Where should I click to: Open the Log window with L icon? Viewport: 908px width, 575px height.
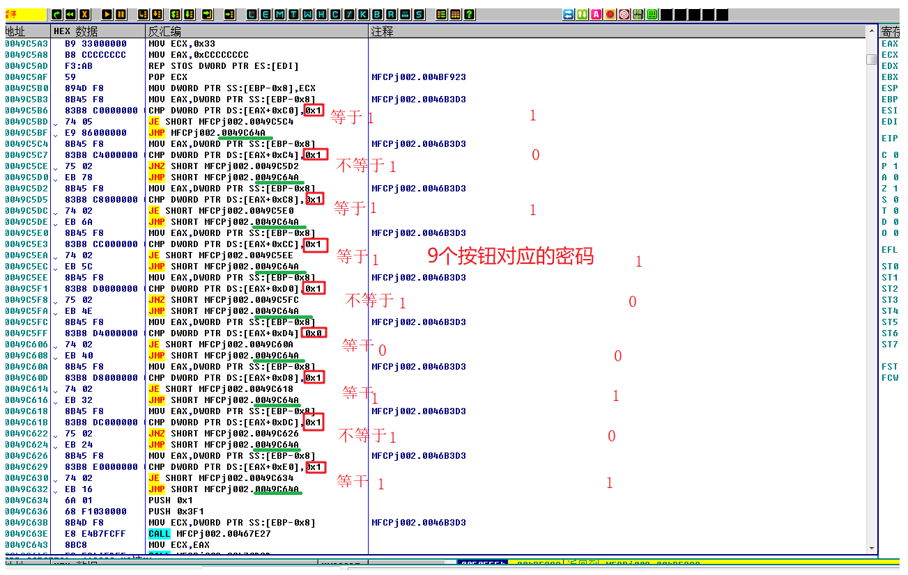tap(253, 14)
